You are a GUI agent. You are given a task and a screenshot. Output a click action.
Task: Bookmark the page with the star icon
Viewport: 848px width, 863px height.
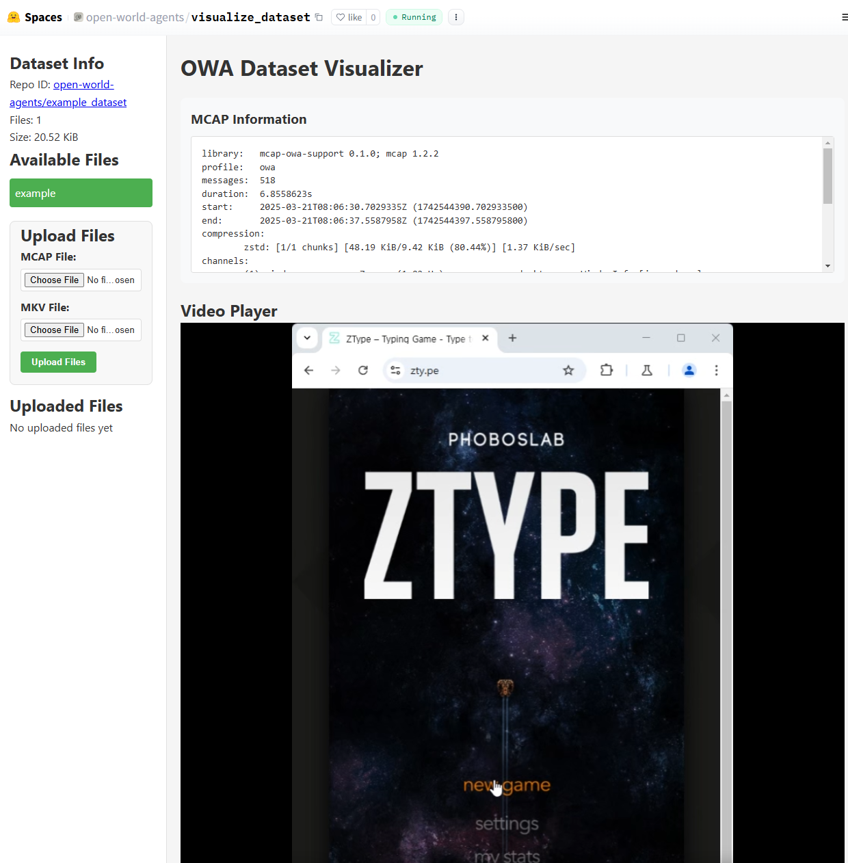coord(568,370)
